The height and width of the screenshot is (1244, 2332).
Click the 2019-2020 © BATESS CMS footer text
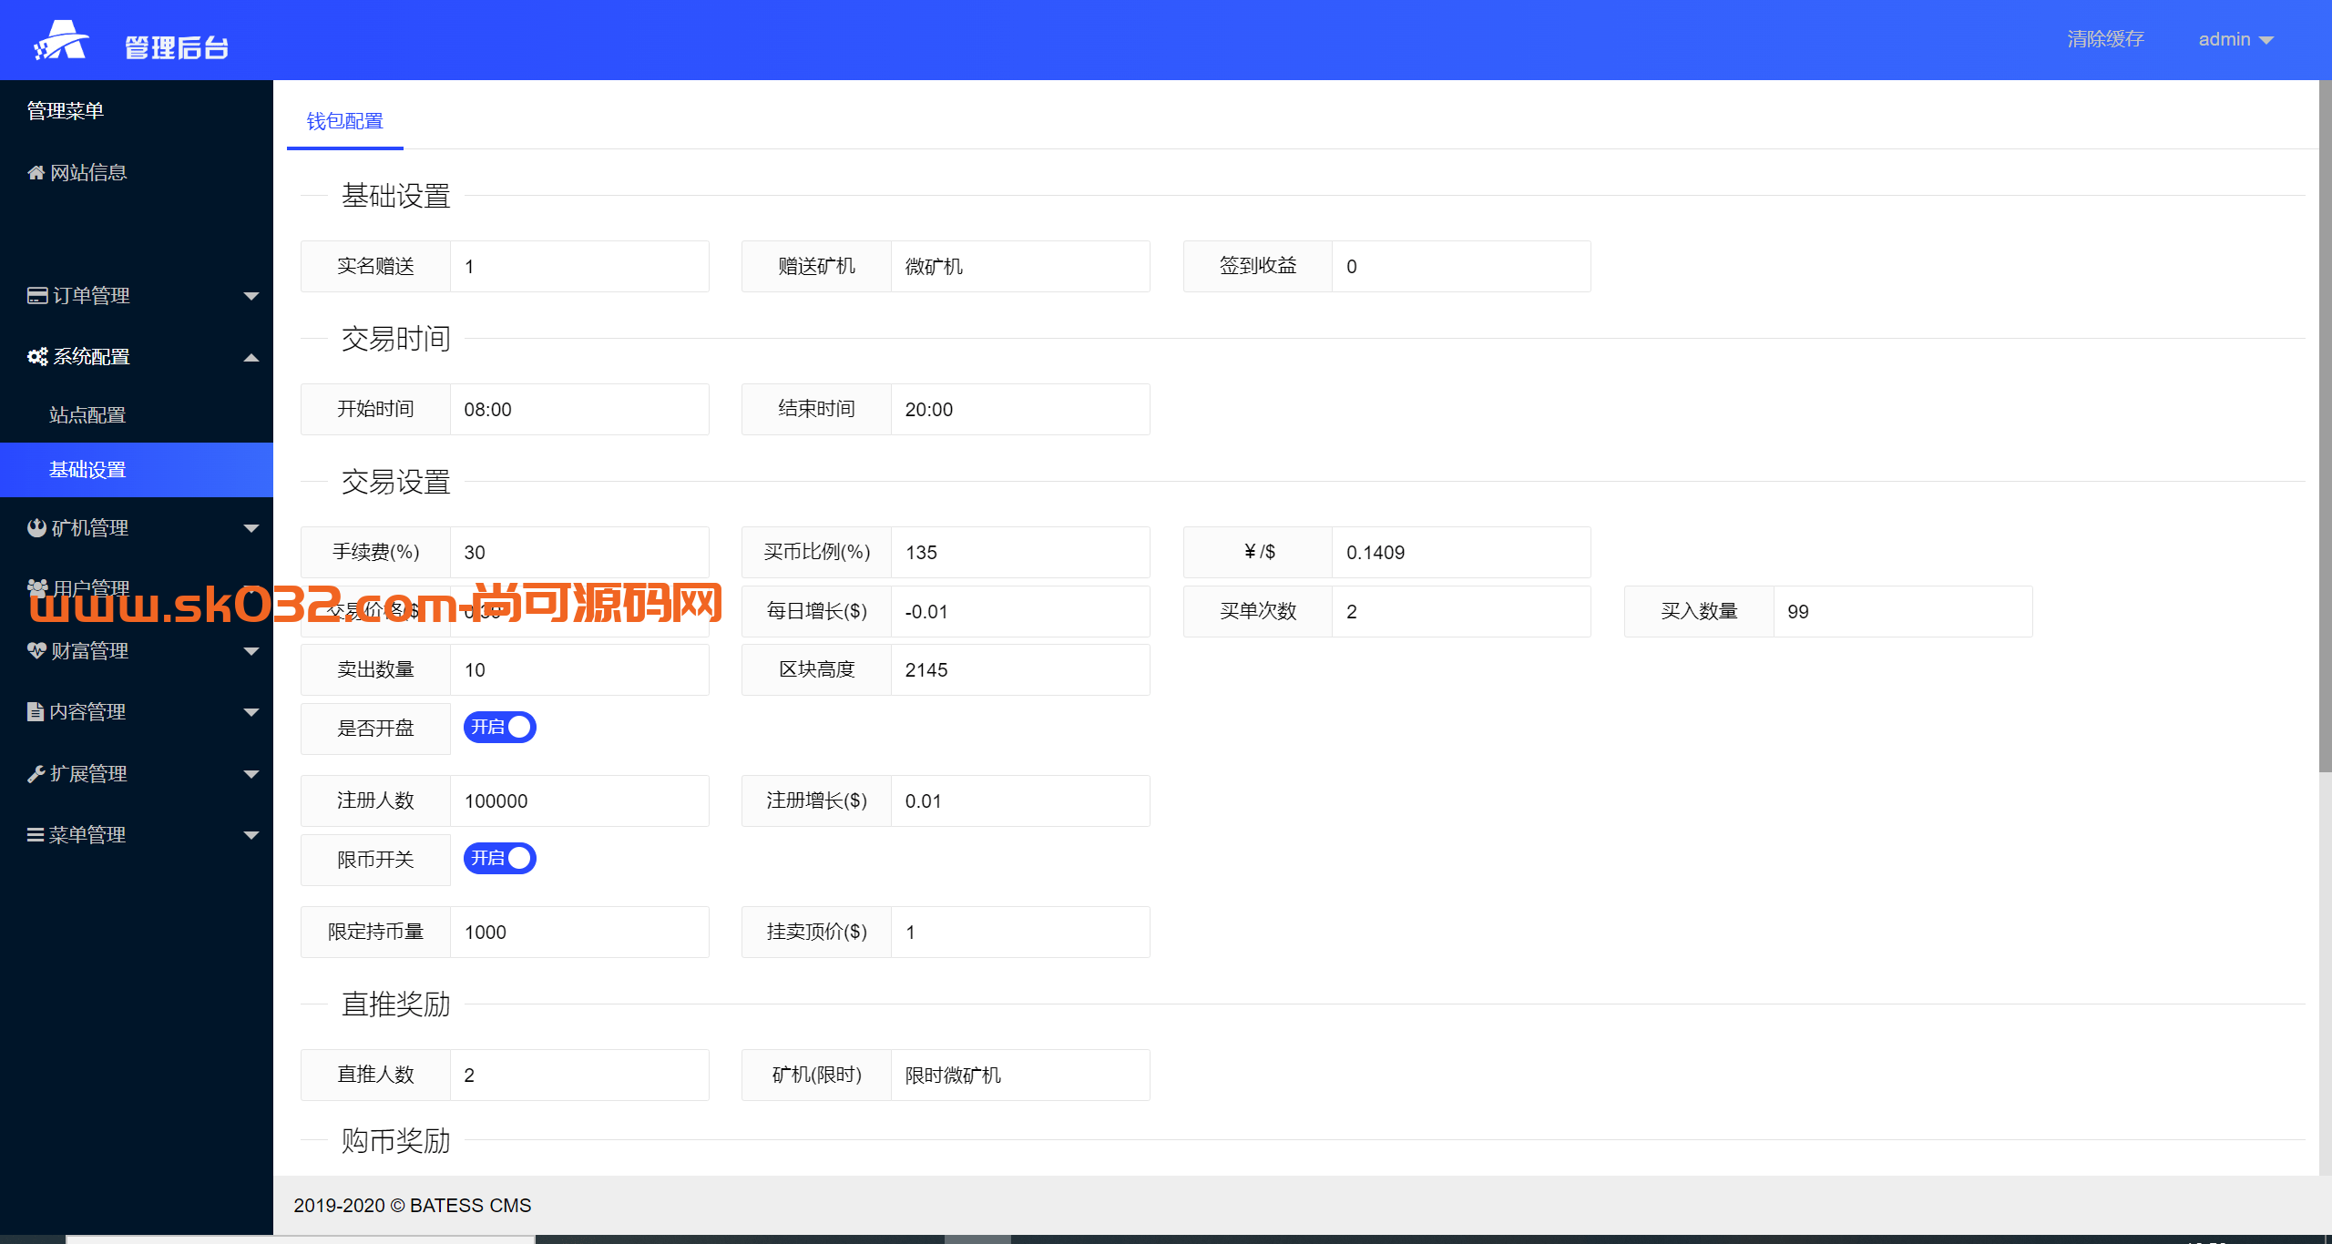click(x=412, y=1206)
